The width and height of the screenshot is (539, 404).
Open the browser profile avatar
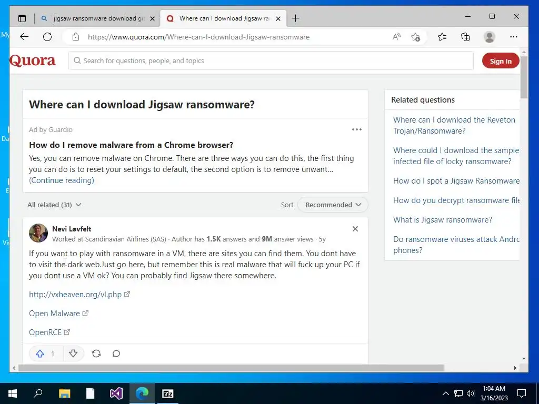(489, 37)
